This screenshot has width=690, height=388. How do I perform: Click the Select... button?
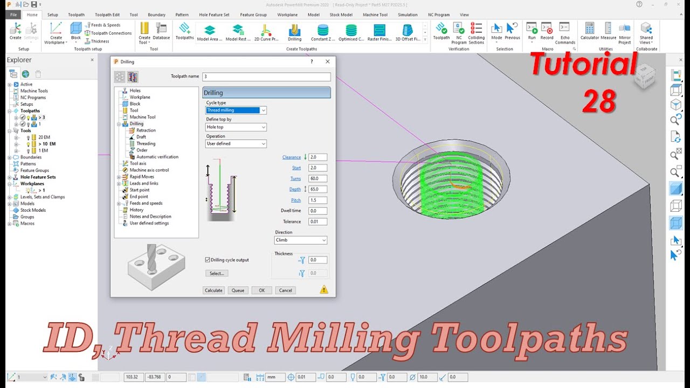pyautogui.click(x=217, y=274)
